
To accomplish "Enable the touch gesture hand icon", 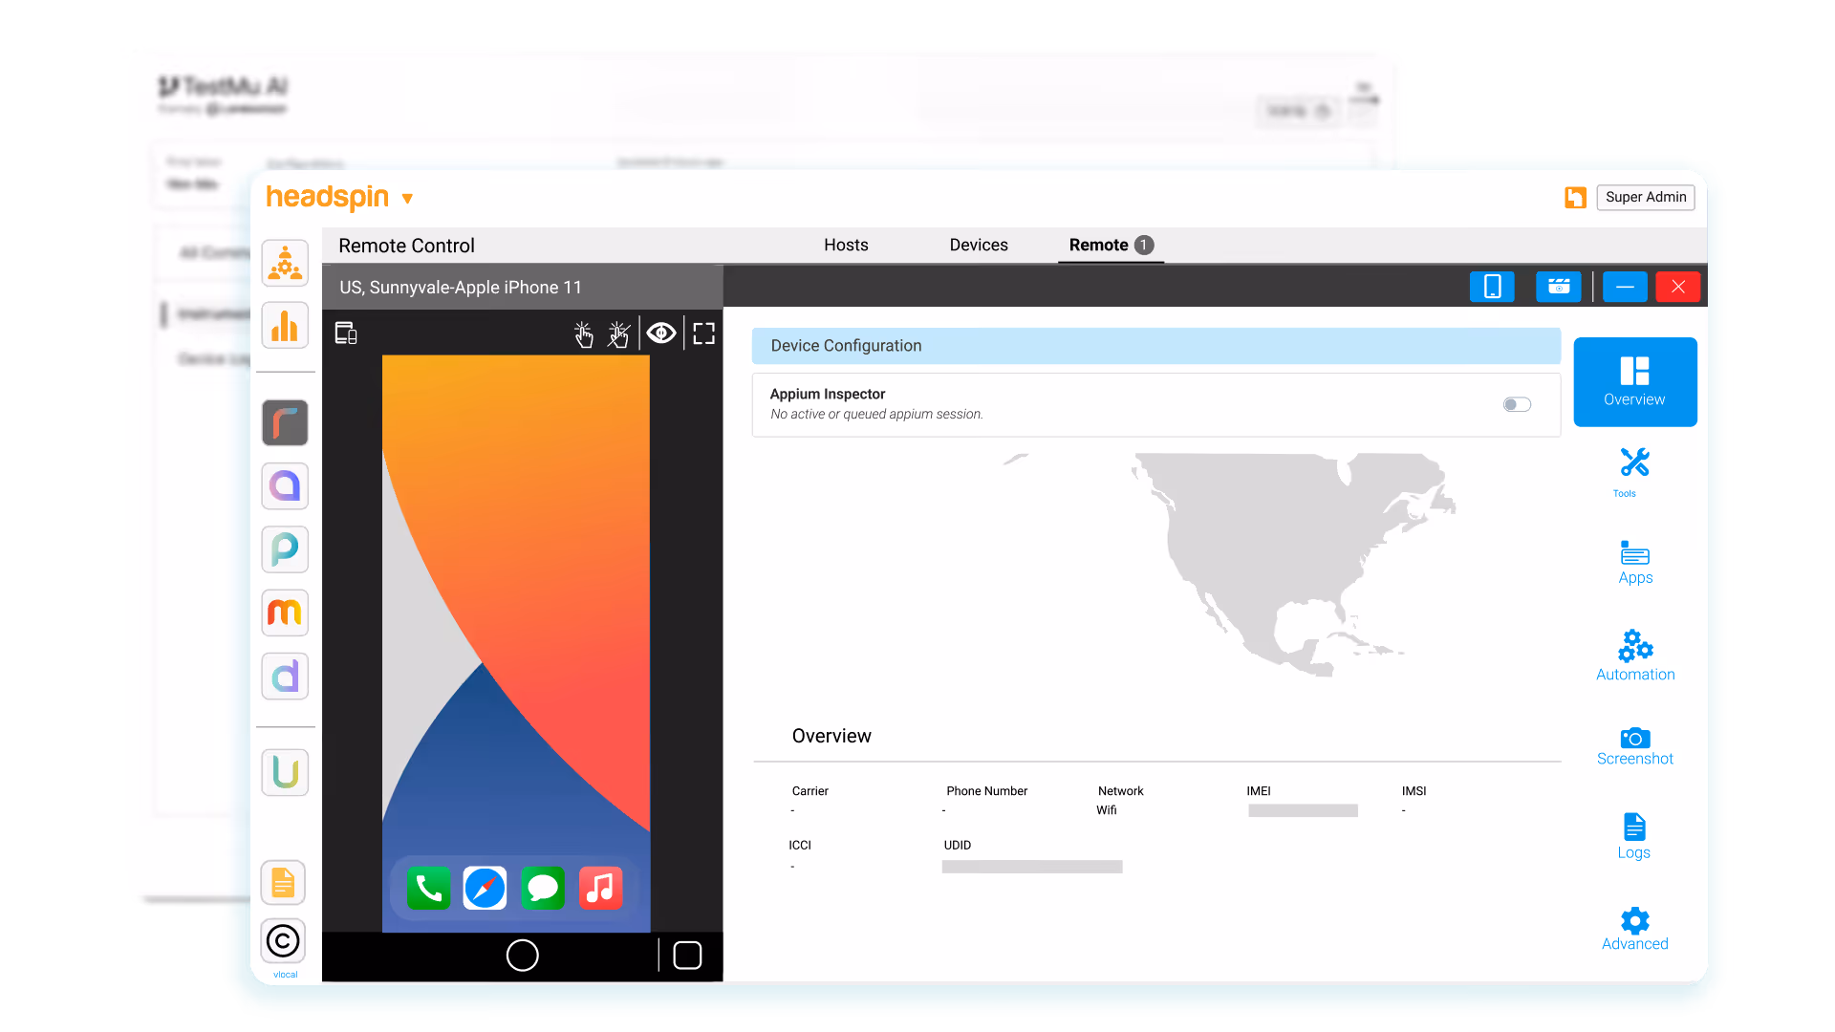I will (583, 333).
